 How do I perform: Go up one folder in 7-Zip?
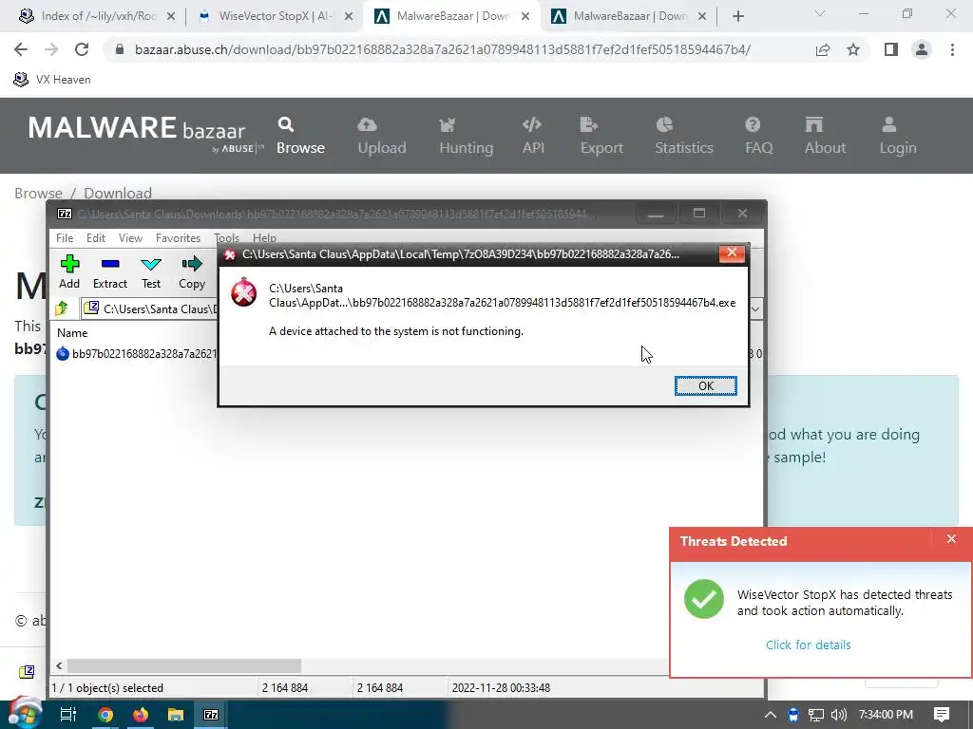[62, 308]
